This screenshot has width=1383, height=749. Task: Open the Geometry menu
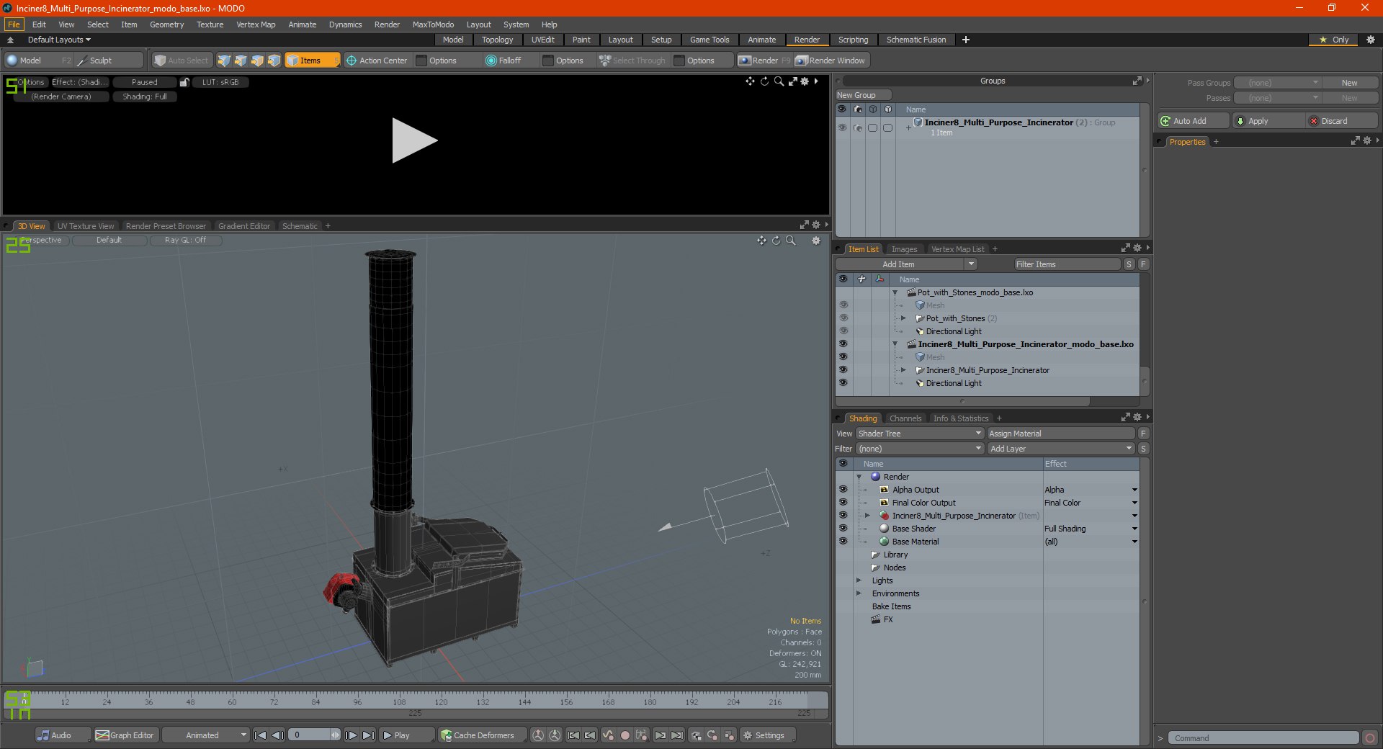166,24
